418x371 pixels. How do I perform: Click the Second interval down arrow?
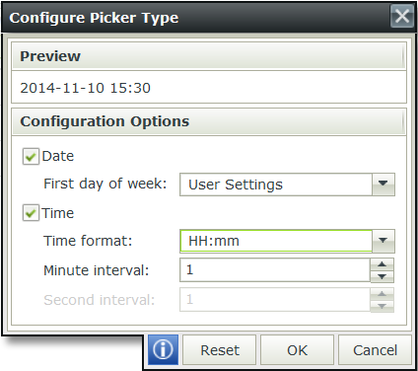click(382, 306)
